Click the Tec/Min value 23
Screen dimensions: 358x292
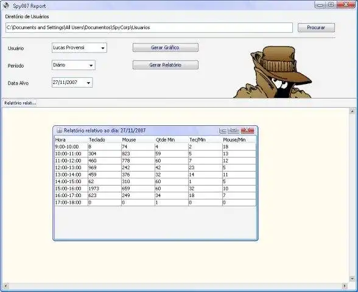205,168
